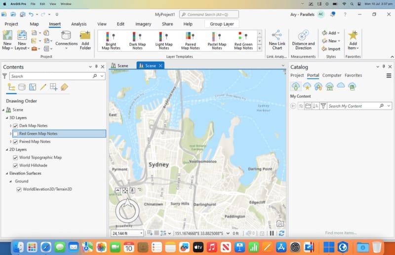Select List By Selection icon
The height and width of the screenshot is (255, 395).
(33, 87)
